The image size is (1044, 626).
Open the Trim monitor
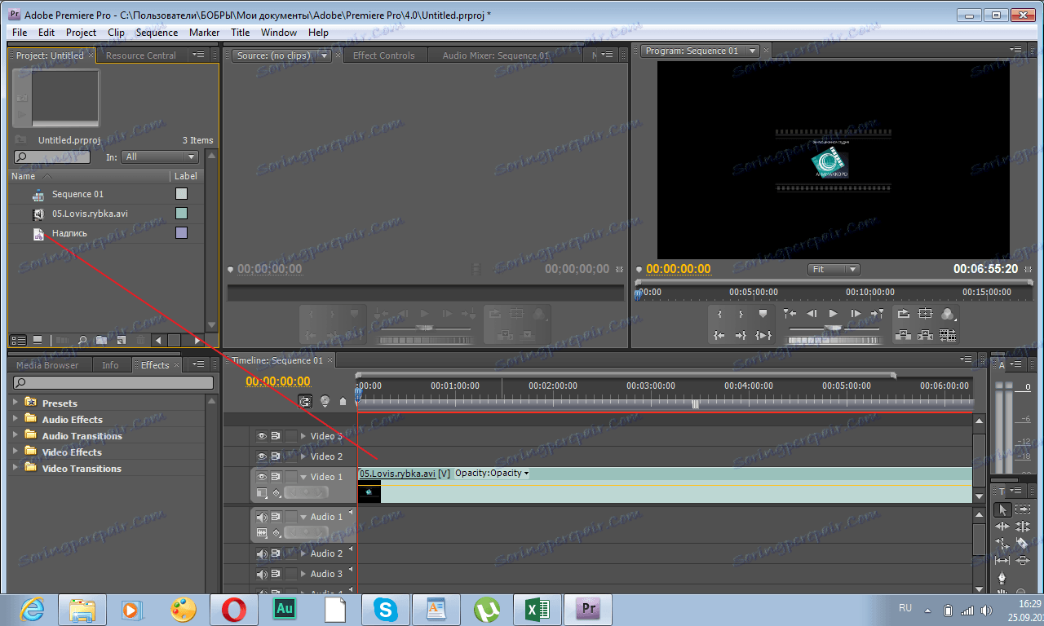[948, 335]
